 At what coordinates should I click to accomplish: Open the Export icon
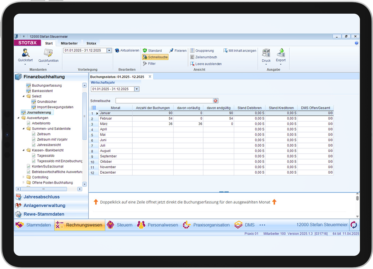pyautogui.click(x=281, y=53)
